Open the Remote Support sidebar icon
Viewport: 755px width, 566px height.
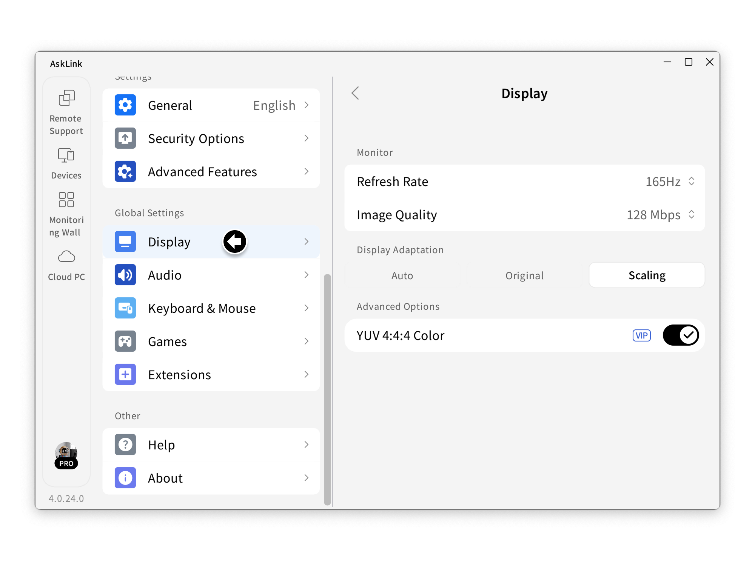tap(66, 98)
